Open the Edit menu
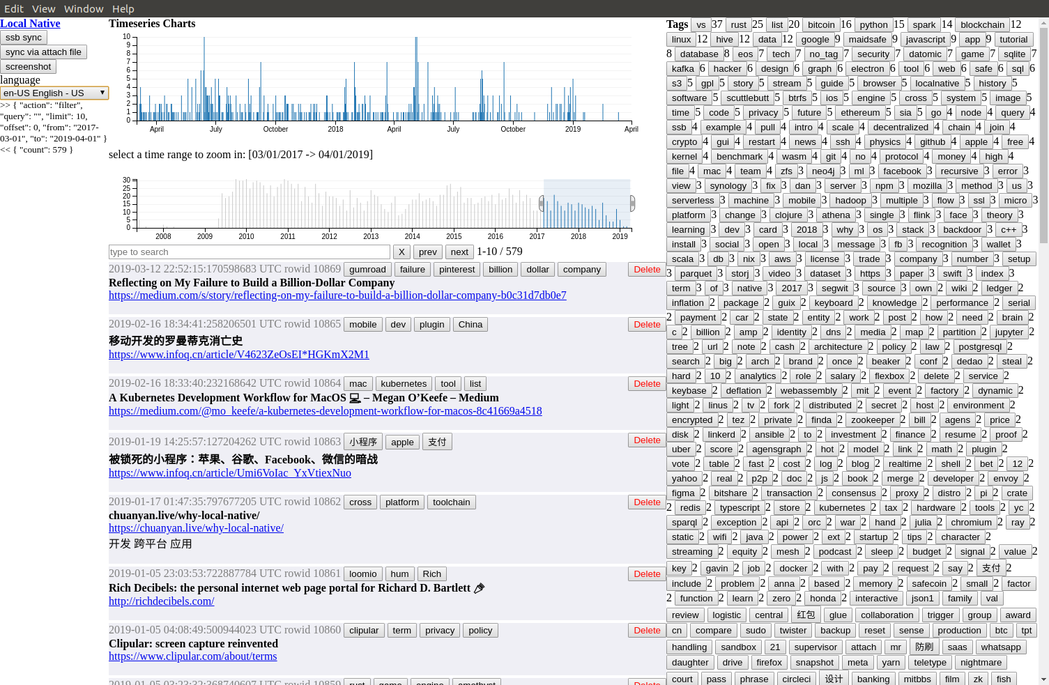This screenshot has height=685, width=1049. 13,8
